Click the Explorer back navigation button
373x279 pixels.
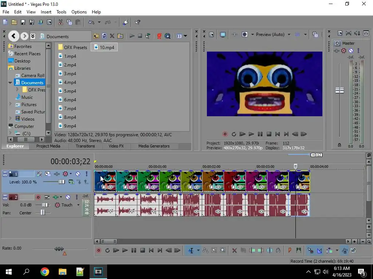pos(13,36)
